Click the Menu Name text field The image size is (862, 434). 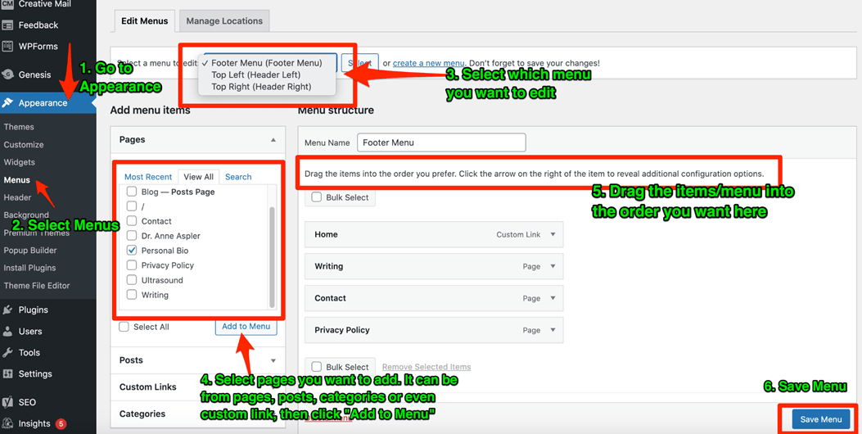click(x=441, y=142)
